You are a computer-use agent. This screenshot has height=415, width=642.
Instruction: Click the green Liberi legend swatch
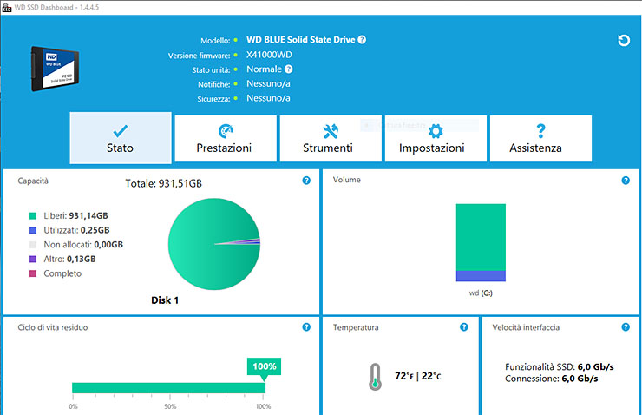tap(32, 215)
